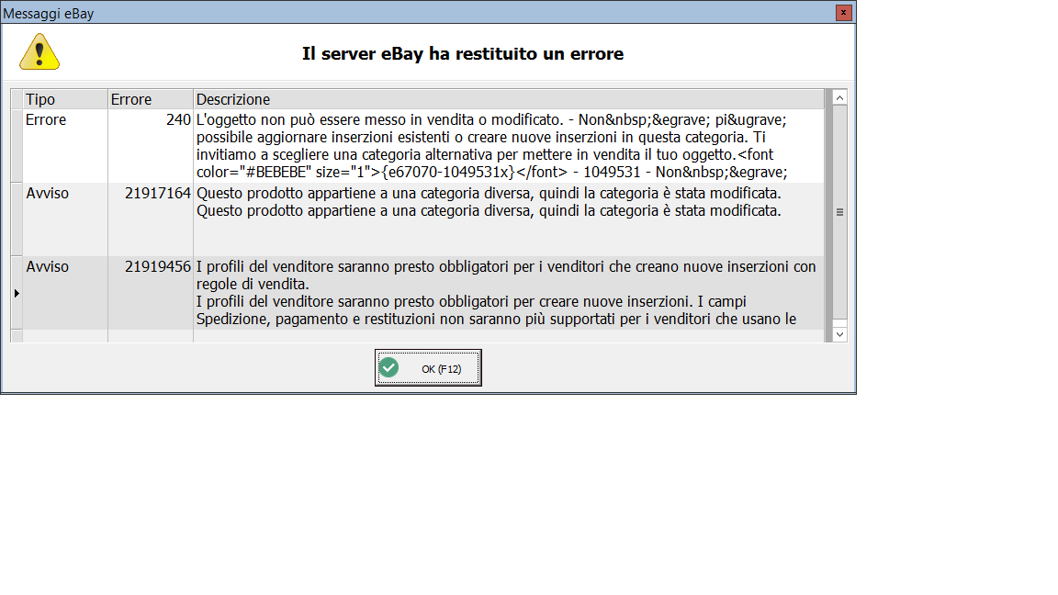The image size is (1058, 595).
Task: Close the Messaggi eBay dialog
Action: [843, 13]
